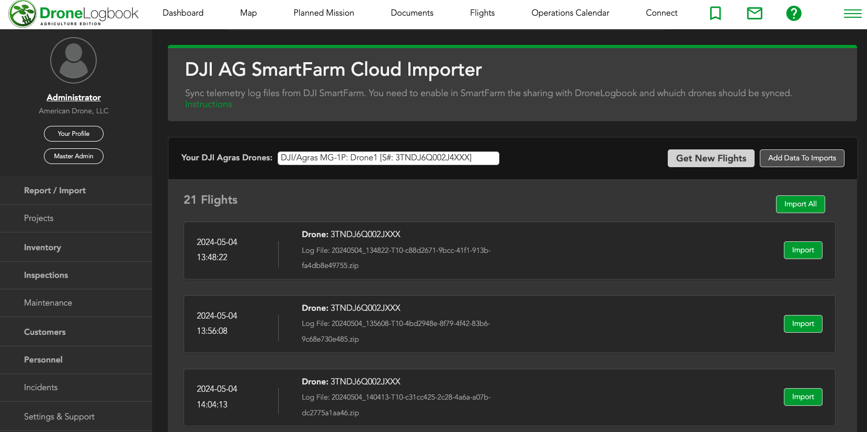This screenshot has width=867, height=432.
Task: Select log file name ending 9c68e730e485.zip
Action: pyautogui.click(x=396, y=332)
